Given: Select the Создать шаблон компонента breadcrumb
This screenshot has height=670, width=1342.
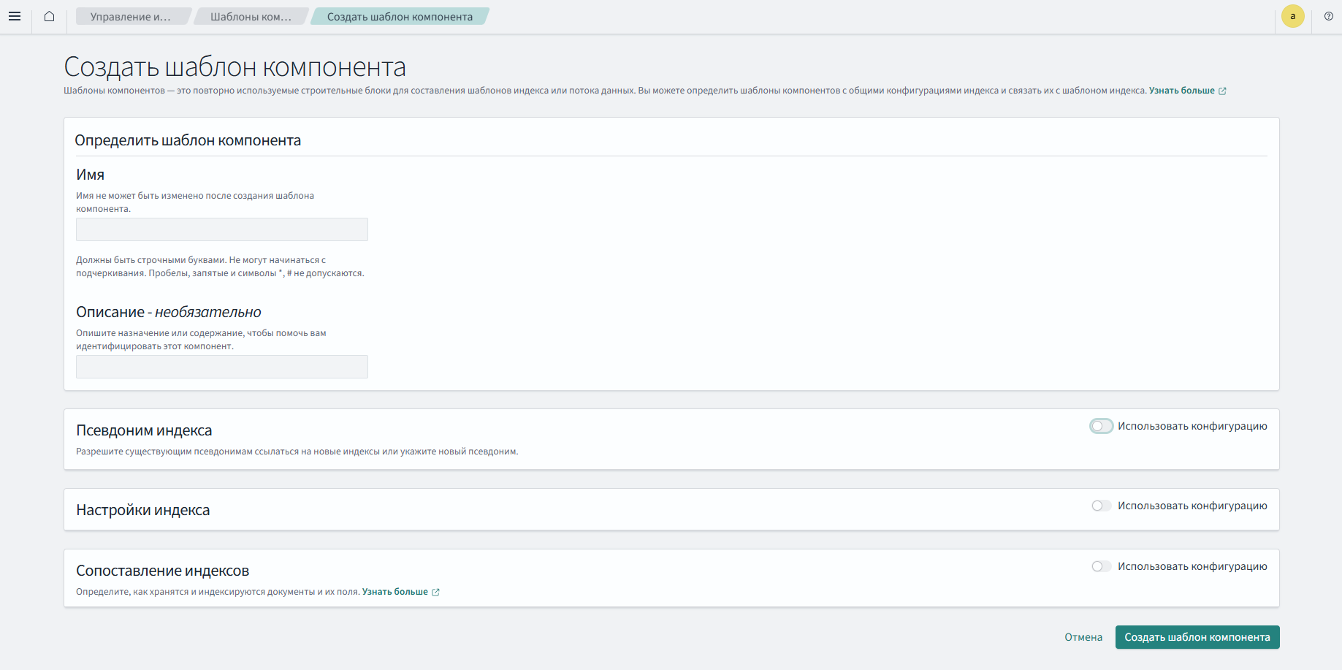Looking at the screenshot, I should [400, 17].
